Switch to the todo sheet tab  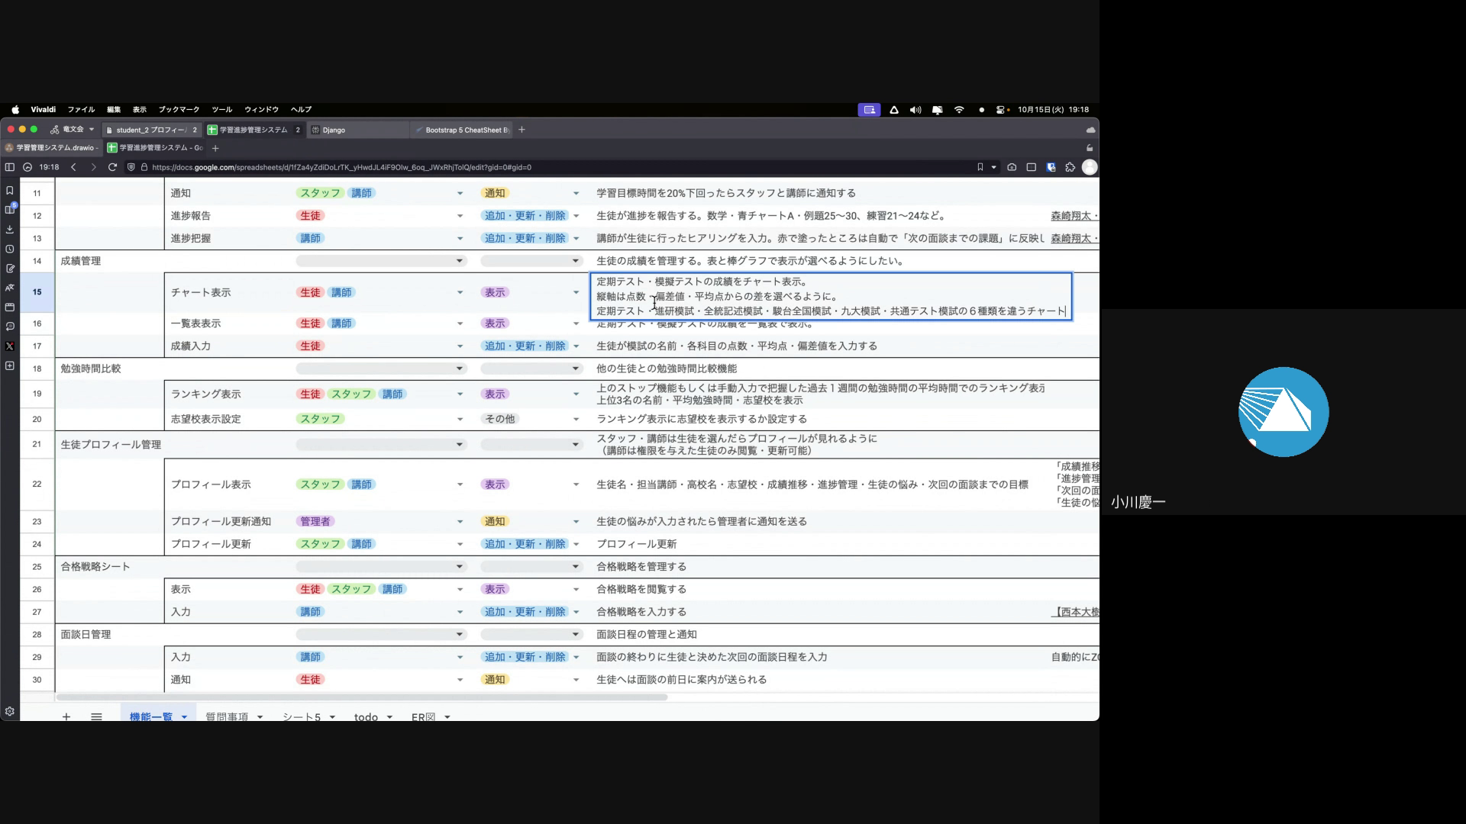pyautogui.click(x=366, y=717)
